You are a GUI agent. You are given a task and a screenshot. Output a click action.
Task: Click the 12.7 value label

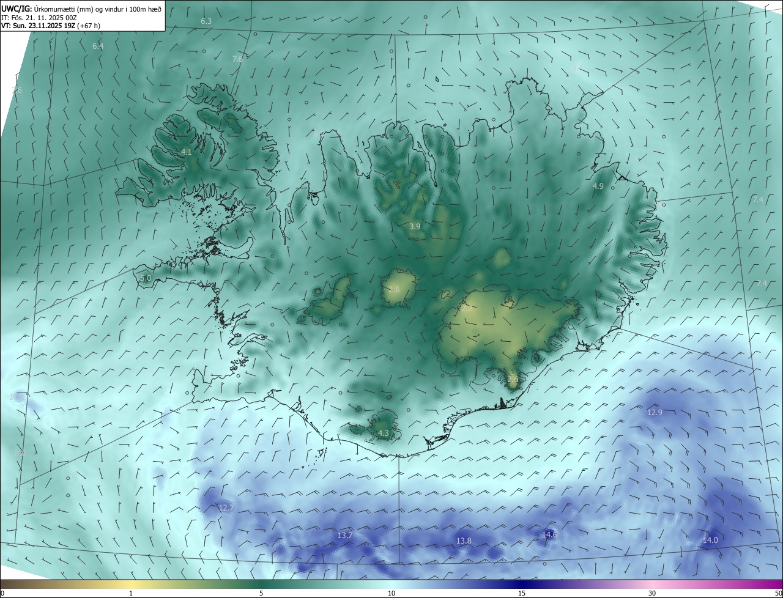[x=226, y=508]
